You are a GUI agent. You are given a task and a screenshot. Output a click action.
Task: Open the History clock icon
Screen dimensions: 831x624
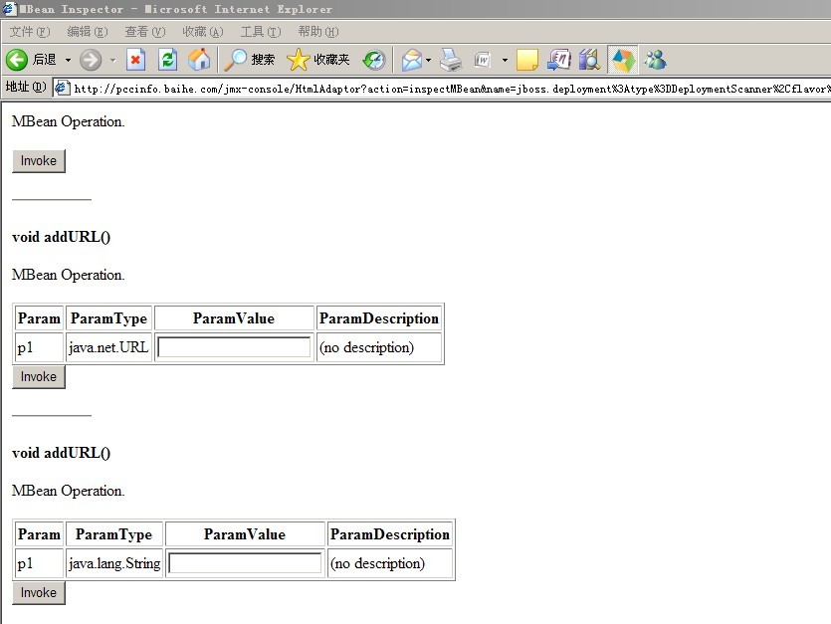pyautogui.click(x=374, y=60)
